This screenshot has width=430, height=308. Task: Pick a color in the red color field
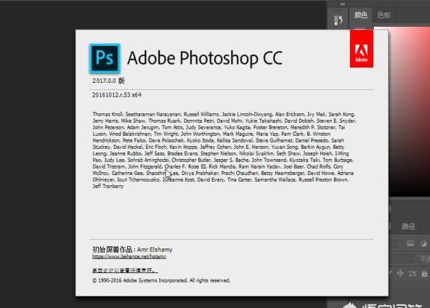tap(409, 111)
